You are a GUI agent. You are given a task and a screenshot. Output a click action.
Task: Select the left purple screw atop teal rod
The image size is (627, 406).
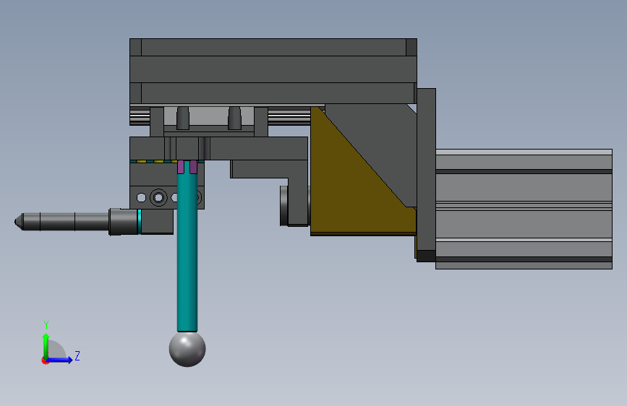point(181,167)
